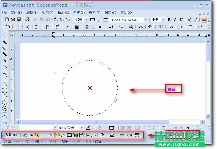Print the document with the printer icon
This screenshot has width=217, height=149.
coord(27,19)
